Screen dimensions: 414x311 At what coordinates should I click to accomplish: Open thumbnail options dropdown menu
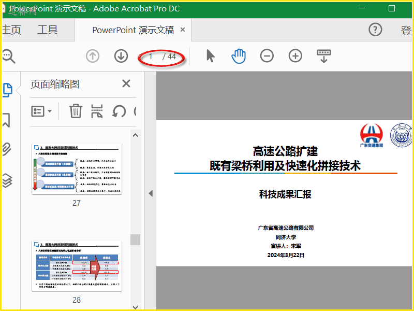[x=41, y=111]
